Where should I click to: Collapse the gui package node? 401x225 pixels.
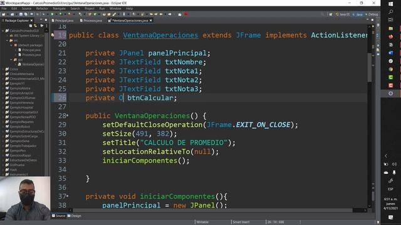tap(11, 59)
